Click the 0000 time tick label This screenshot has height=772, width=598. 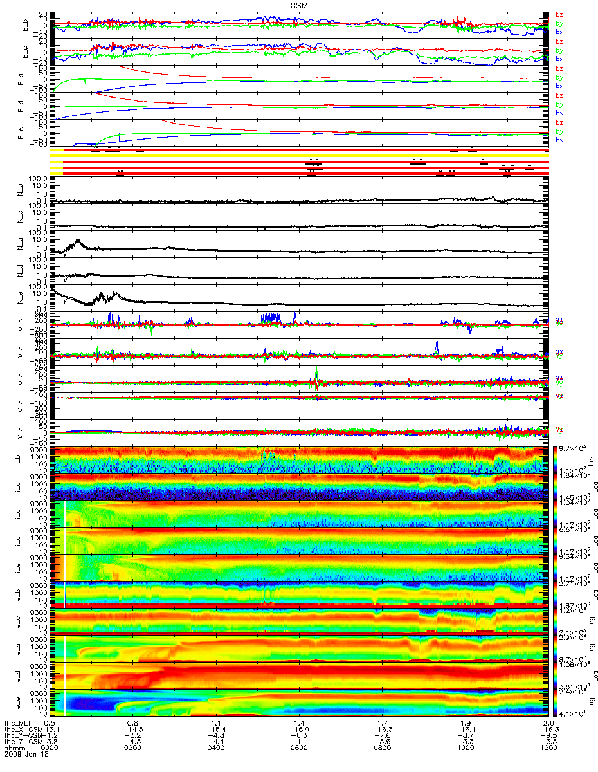coord(50,749)
